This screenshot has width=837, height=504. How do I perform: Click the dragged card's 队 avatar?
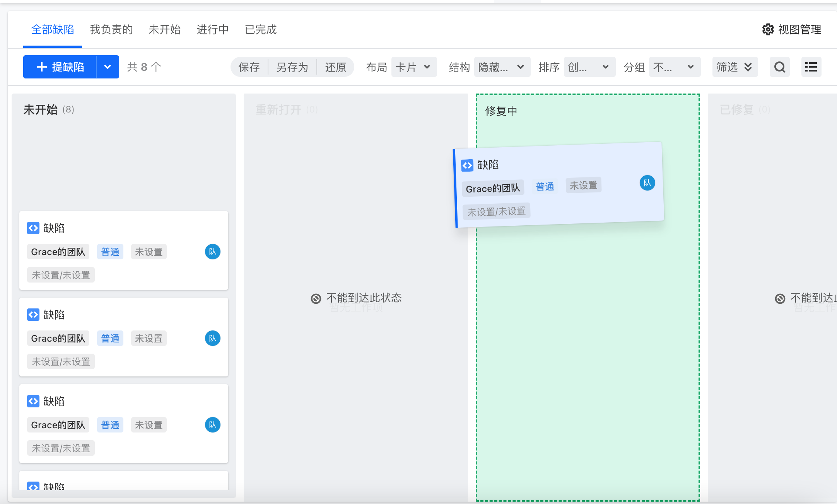647,183
